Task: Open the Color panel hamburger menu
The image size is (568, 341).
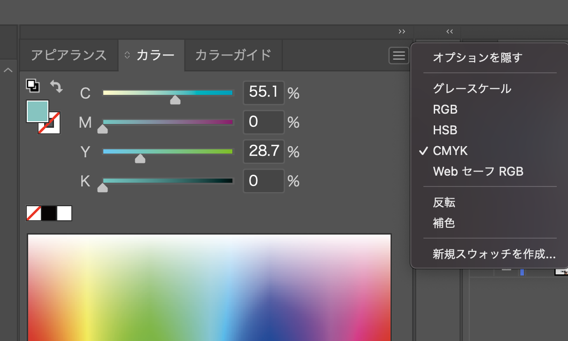Action: (x=399, y=56)
